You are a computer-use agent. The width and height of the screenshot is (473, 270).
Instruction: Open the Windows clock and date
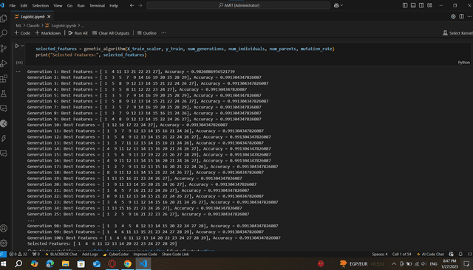pyautogui.click(x=449, y=263)
